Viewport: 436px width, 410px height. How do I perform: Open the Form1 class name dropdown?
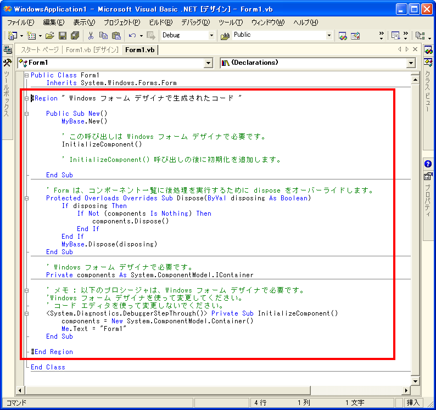coord(208,63)
